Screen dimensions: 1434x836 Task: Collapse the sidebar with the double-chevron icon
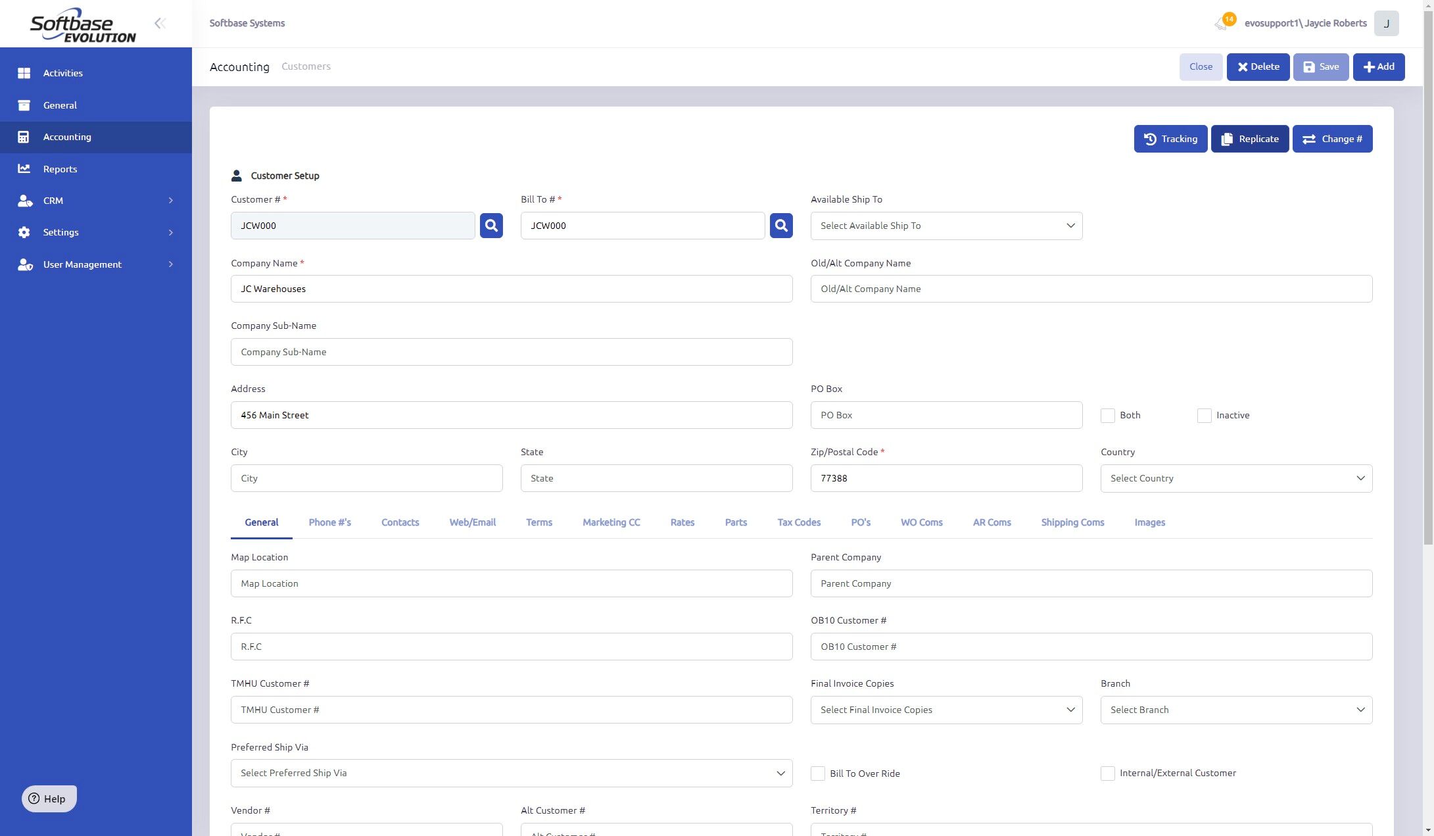(160, 24)
